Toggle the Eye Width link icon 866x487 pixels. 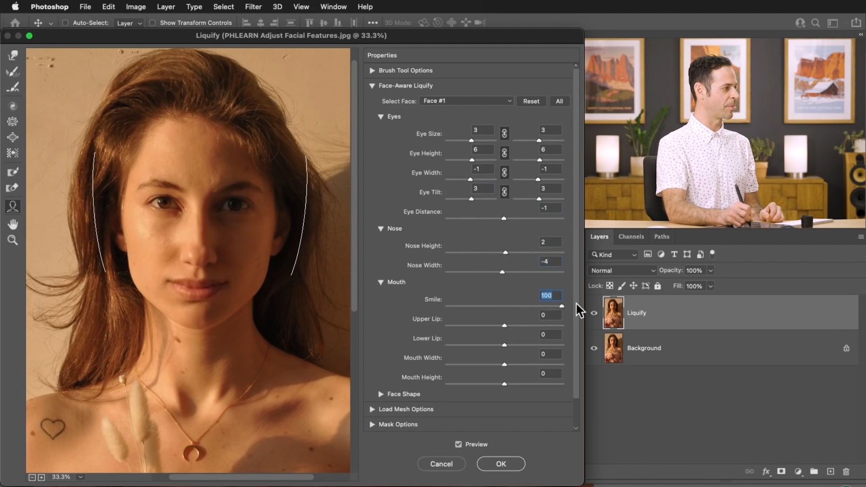pyautogui.click(x=504, y=172)
